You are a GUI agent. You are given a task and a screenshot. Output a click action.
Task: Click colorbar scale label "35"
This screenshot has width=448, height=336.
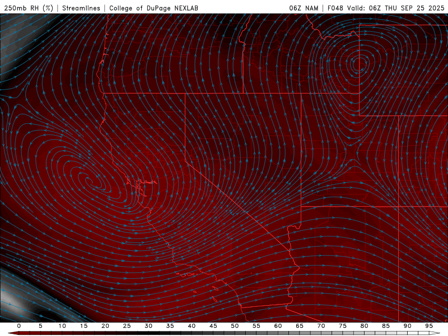(x=170, y=326)
